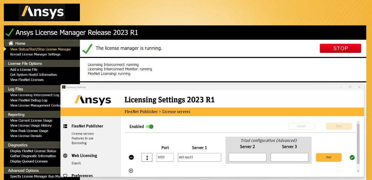
Task: Open the Preferences section in Licensing Settings
Action: click(82, 175)
